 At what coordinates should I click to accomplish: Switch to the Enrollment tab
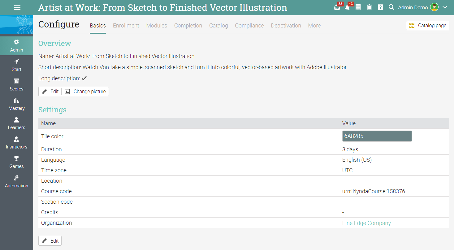point(126,26)
